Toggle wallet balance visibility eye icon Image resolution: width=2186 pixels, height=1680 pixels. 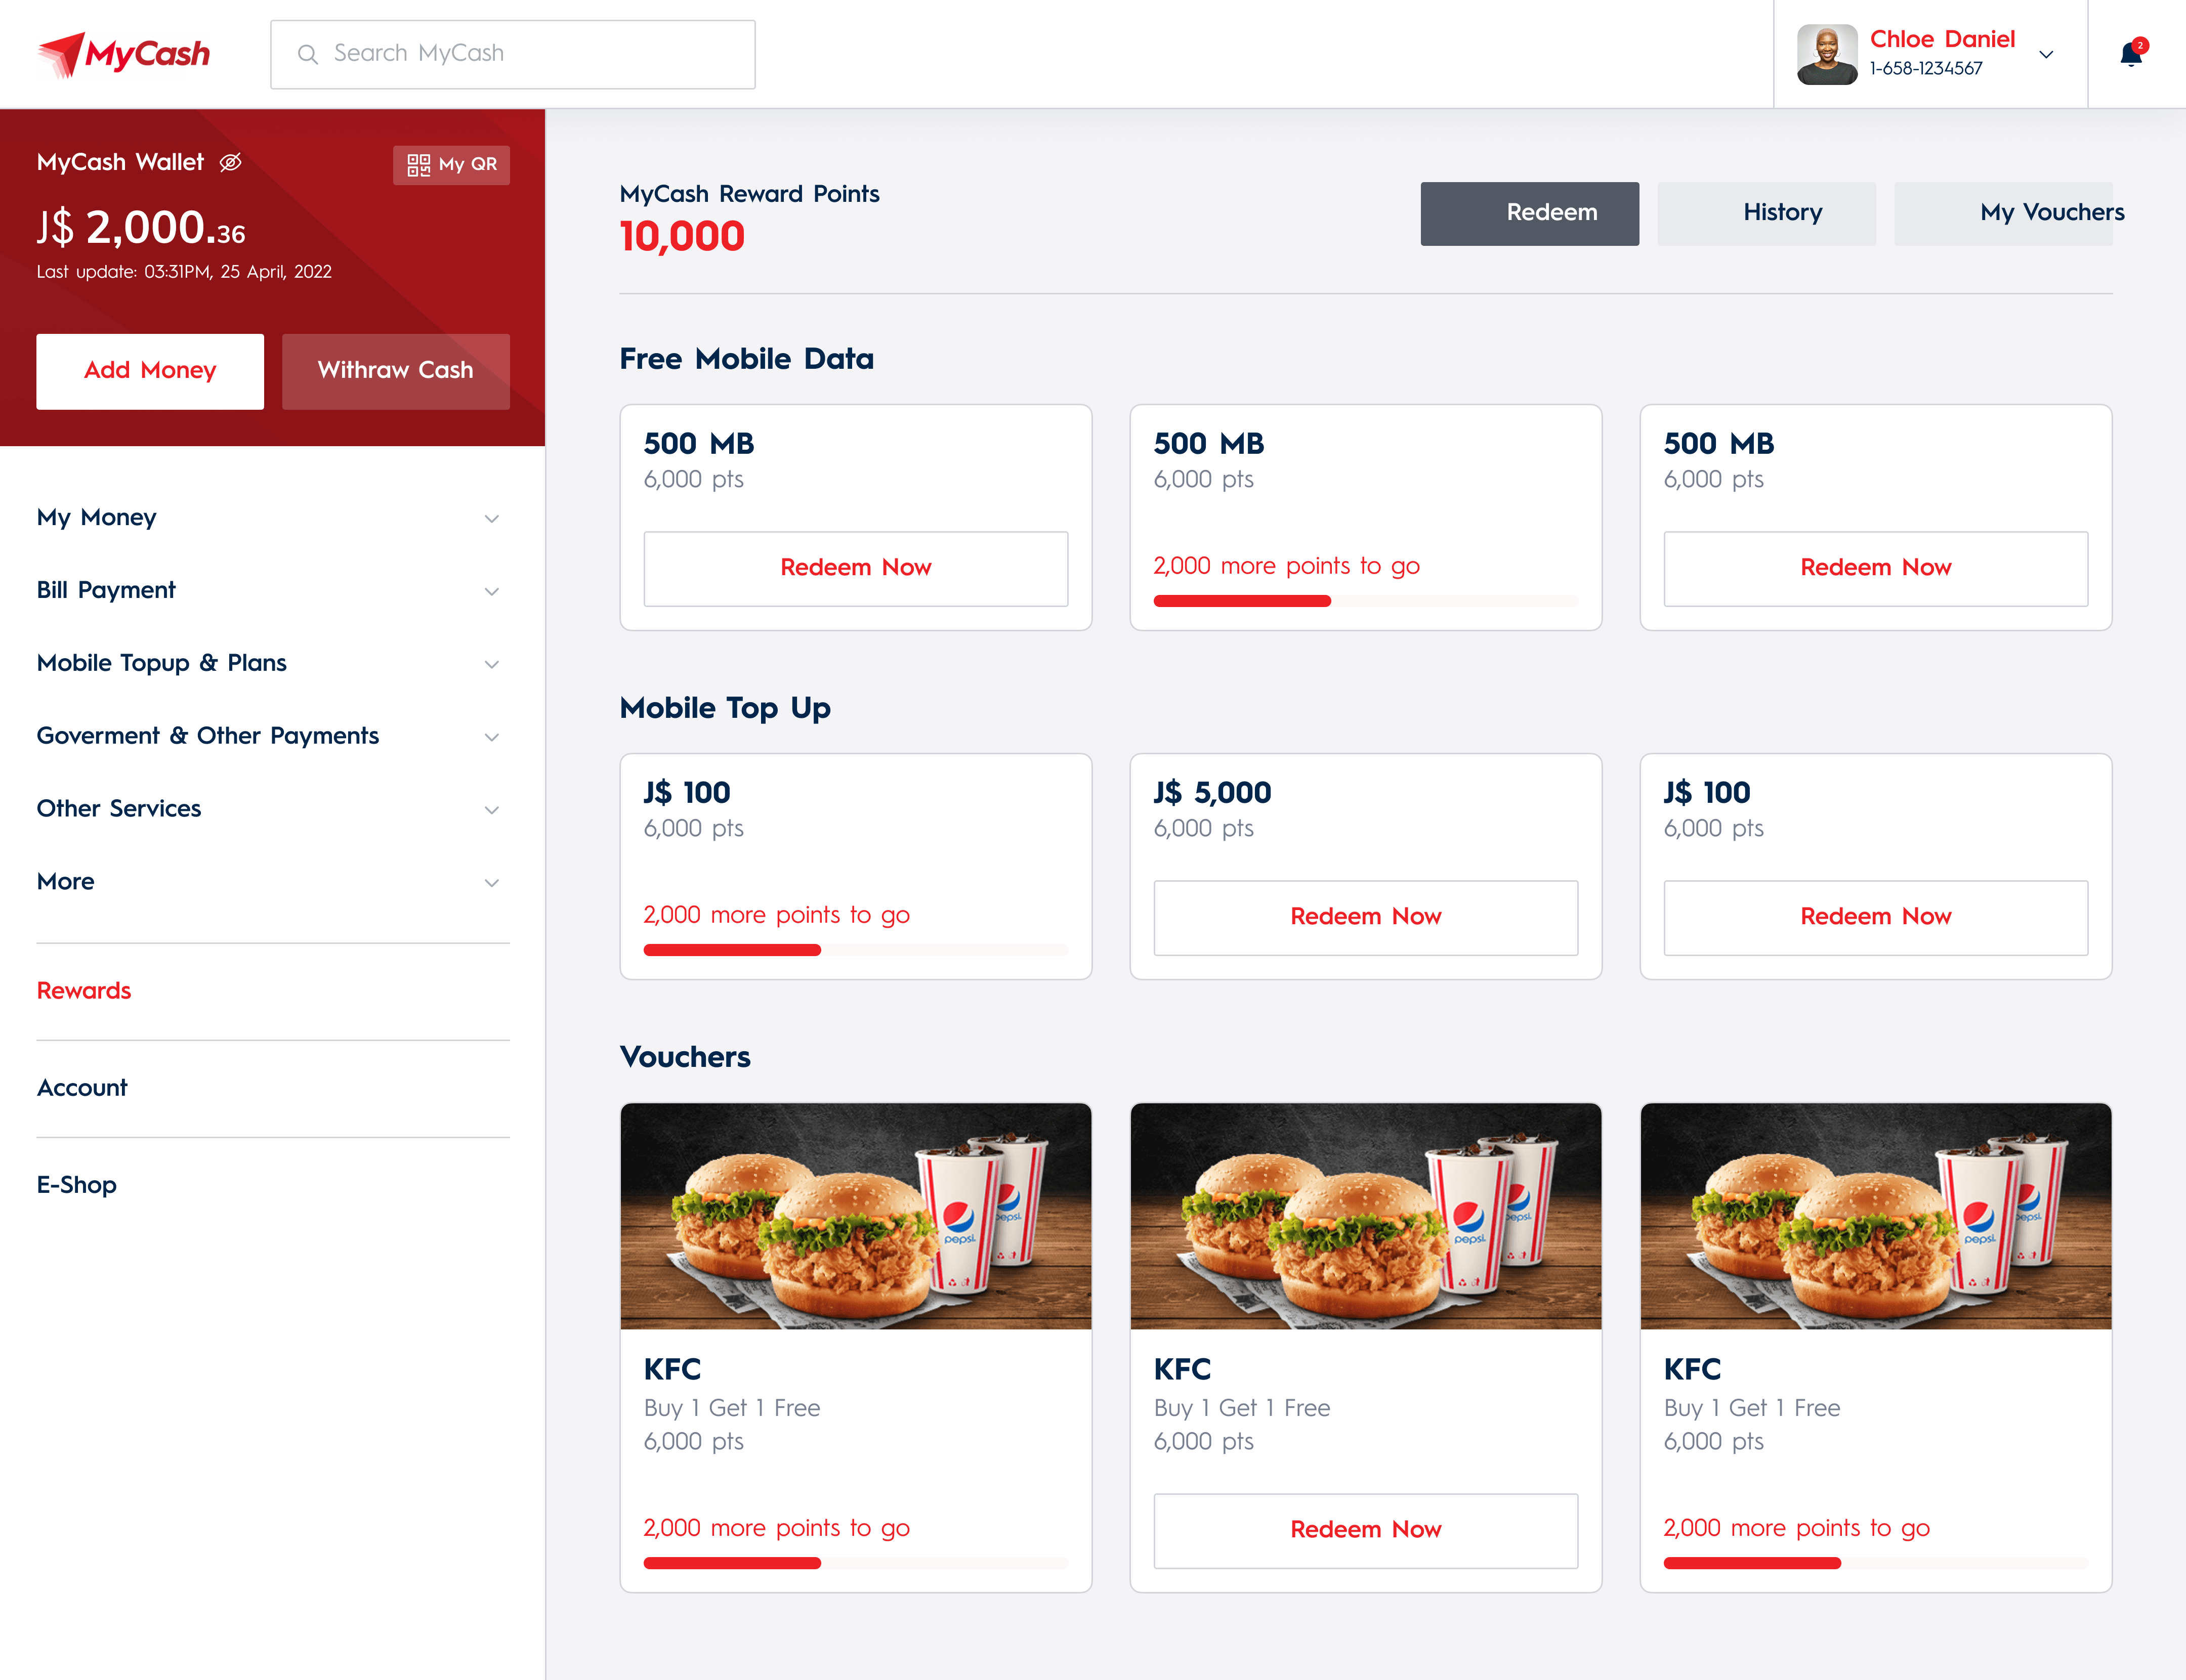point(230,162)
